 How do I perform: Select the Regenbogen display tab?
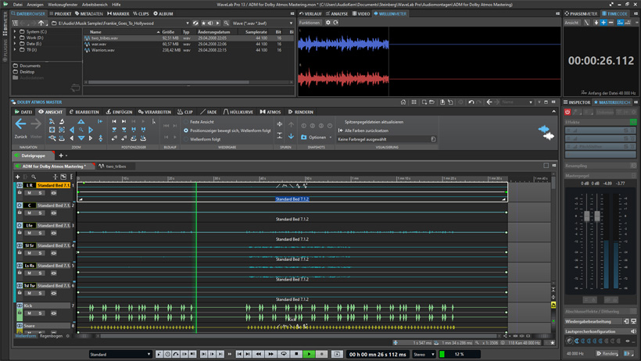coord(51,336)
